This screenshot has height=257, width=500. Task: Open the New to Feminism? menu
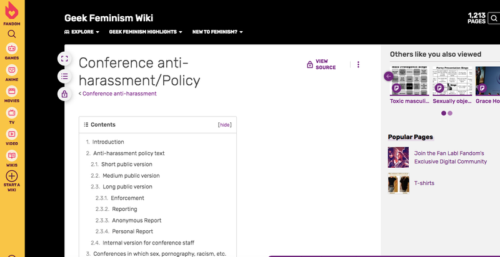click(217, 32)
